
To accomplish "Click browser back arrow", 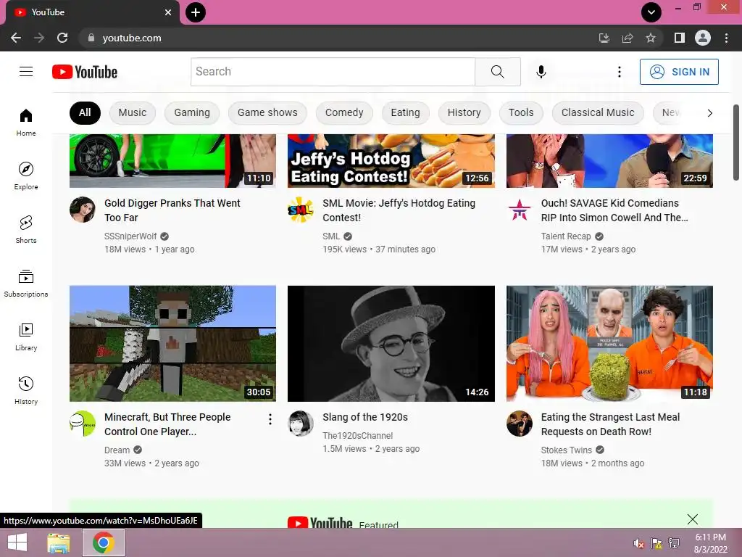I will click(16, 38).
